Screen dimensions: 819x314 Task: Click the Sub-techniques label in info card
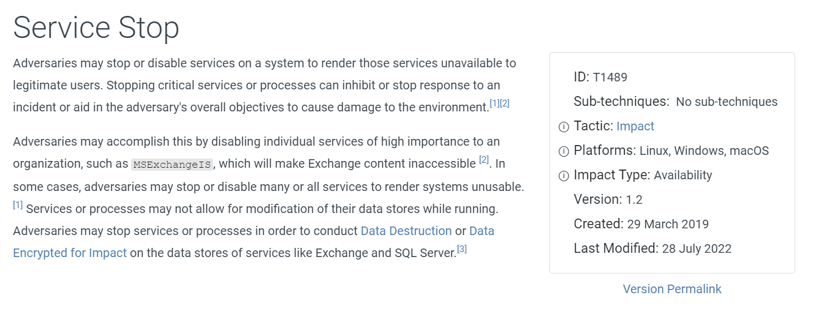(x=621, y=102)
